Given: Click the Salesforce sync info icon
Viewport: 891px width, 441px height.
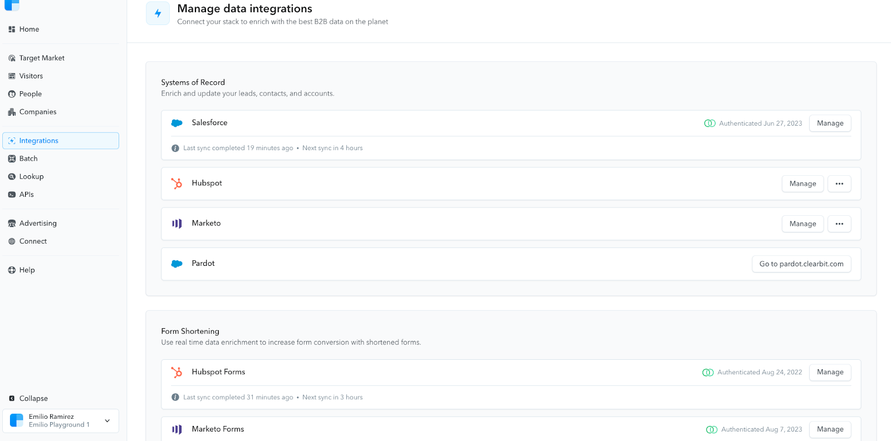Looking at the screenshot, I should tap(175, 148).
